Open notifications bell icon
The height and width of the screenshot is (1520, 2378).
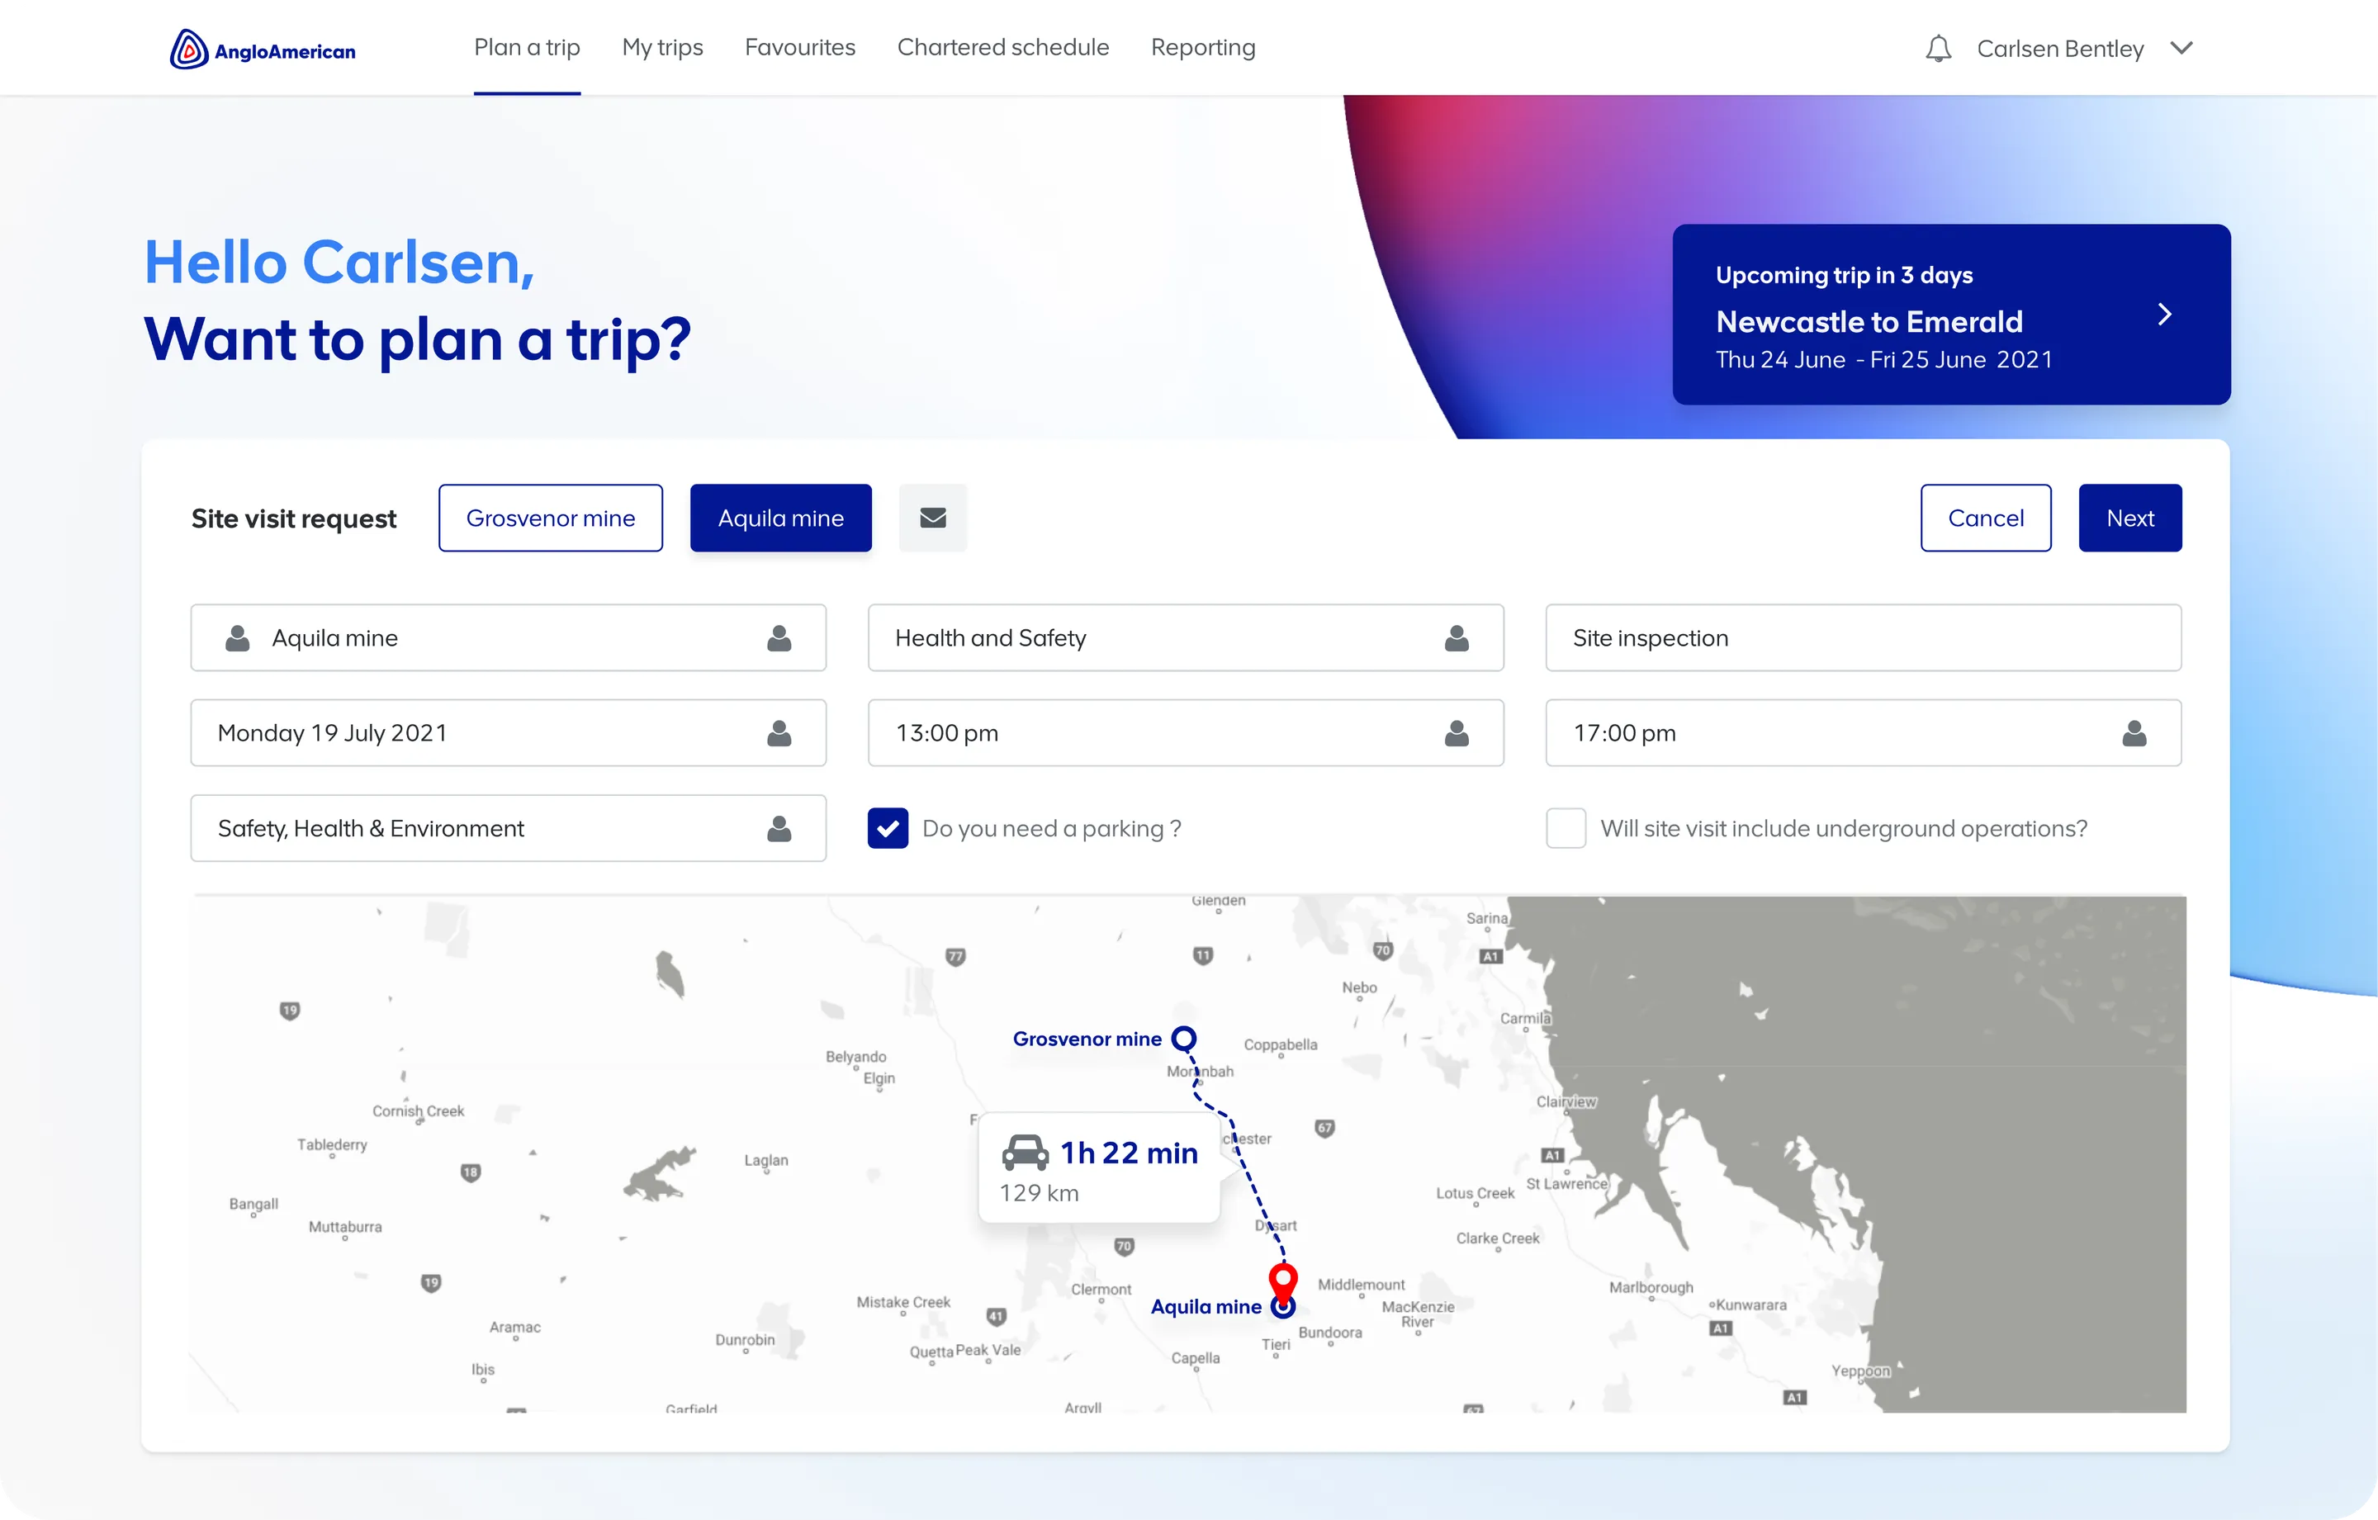(x=1938, y=49)
